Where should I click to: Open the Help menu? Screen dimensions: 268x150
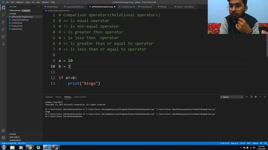(x=53, y=2)
